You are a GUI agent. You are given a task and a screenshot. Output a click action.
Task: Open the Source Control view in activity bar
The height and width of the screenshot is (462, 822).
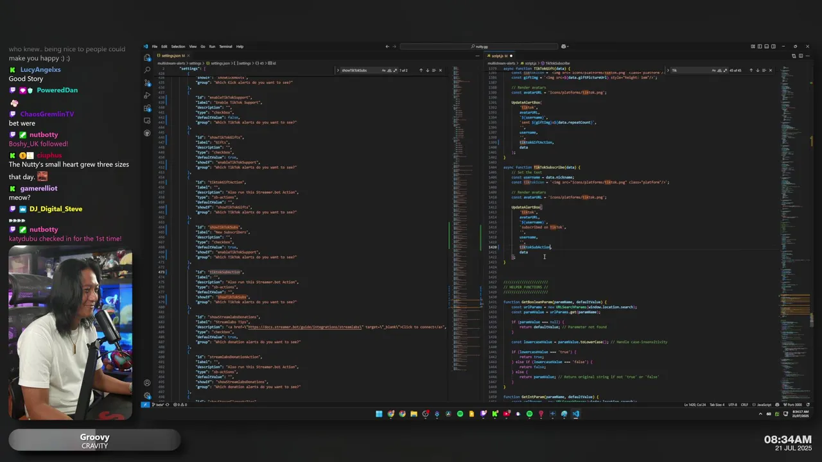click(x=147, y=83)
